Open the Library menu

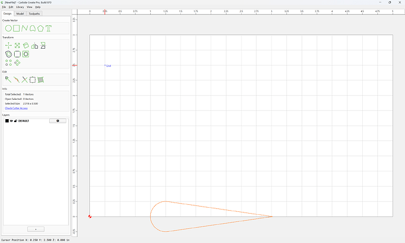pyautogui.click(x=20, y=7)
